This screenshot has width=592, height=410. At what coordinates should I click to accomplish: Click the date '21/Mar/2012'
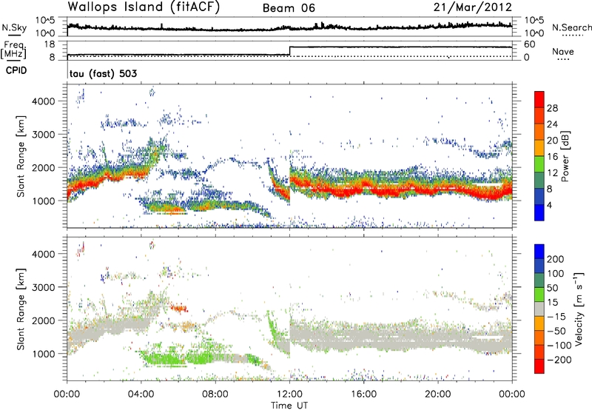(473, 7)
